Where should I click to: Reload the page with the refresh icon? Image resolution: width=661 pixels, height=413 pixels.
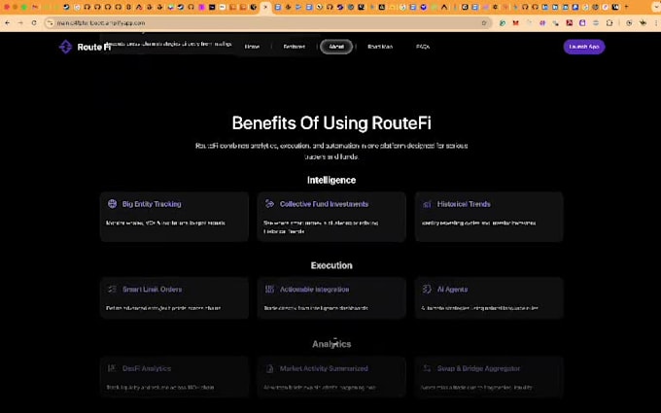click(34, 22)
